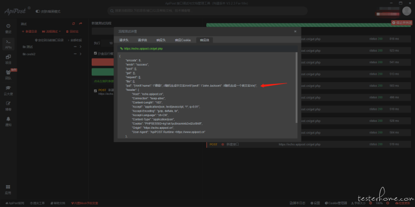The image size is (415, 207).
Task: Click the result row showing 818 ms
Action: (x=356, y=39)
